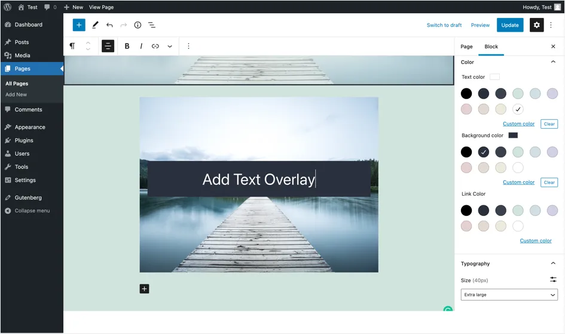The image size is (565, 334).
Task: Move the block up with the arrow
Action: 88,43
